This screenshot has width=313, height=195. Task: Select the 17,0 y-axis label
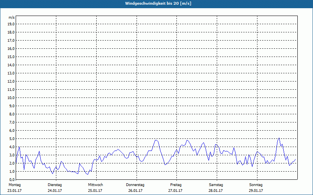(x=11, y=41)
